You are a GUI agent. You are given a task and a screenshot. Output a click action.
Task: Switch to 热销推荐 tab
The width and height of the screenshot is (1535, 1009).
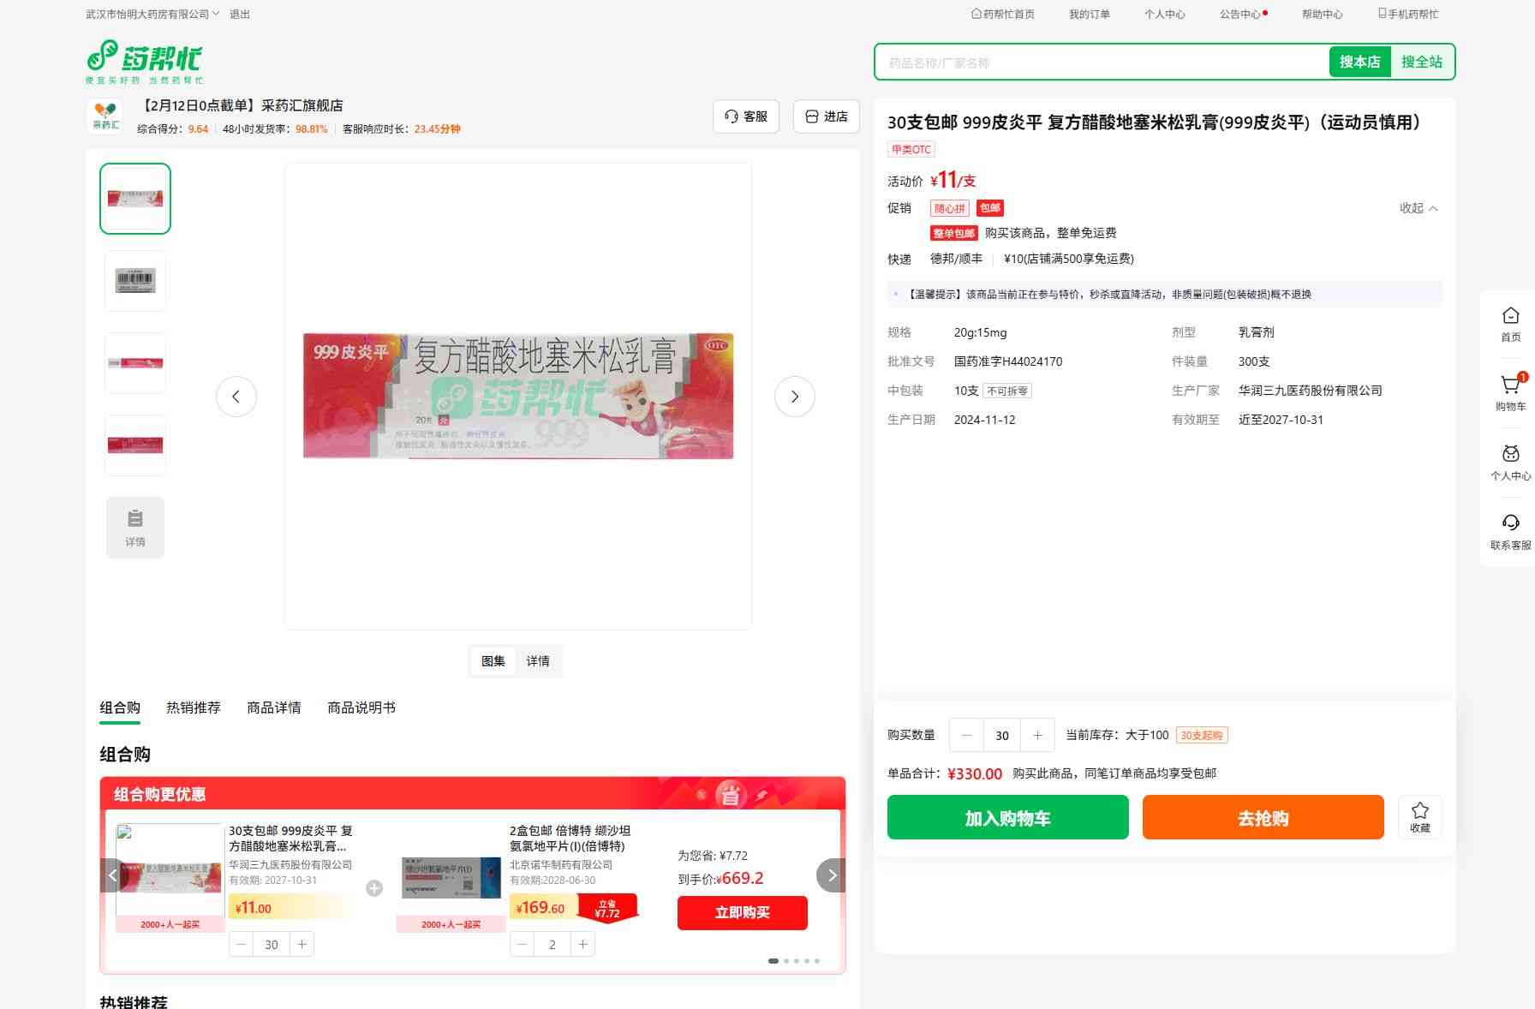(193, 707)
